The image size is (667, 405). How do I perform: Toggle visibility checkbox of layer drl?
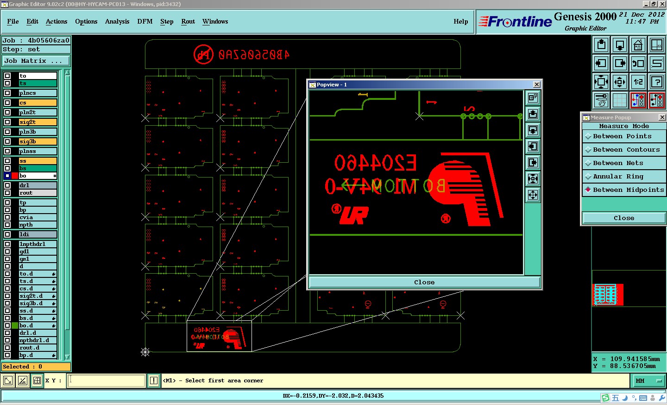click(x=7, y=185)
